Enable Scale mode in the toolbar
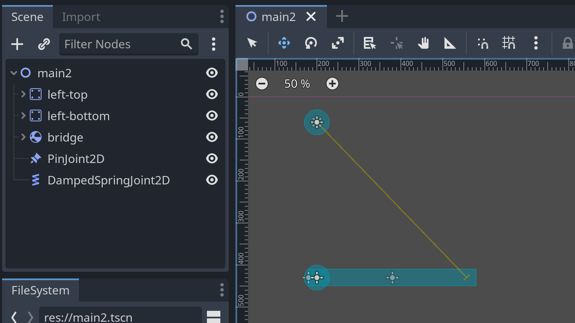 coord(337,43)
